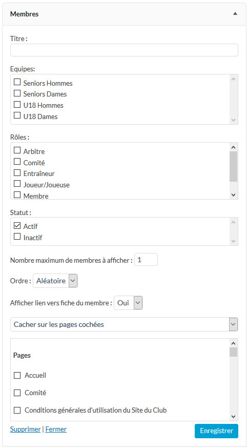Viewport: 248px width, 448px height.
Task: Open the Cacher sur les pages cochées dropdown
Action: (124, 324)
